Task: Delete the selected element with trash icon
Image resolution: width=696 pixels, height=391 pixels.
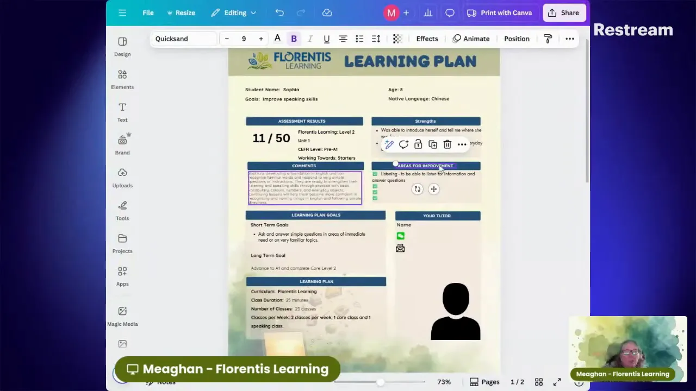Action: (x=447, y=144)
